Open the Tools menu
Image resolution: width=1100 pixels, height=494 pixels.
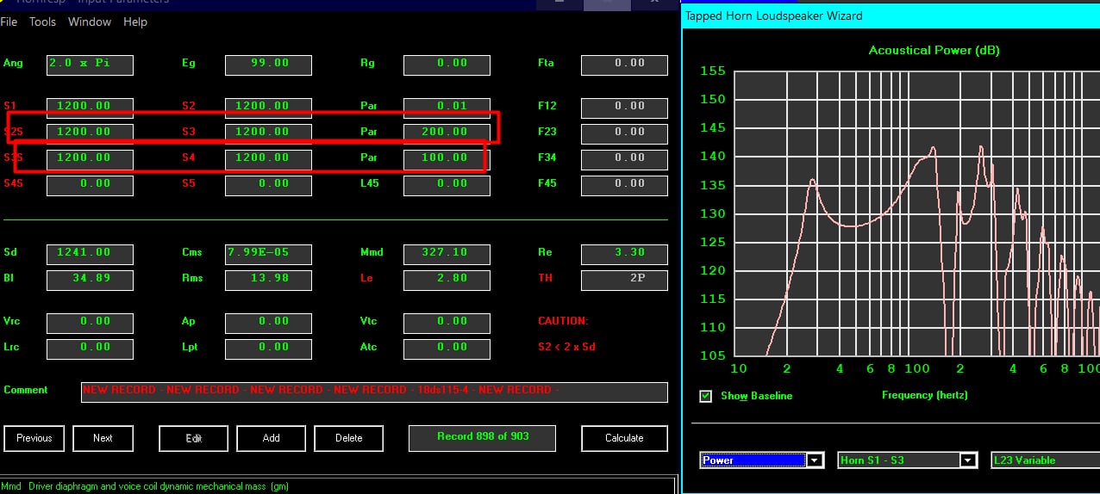pos(42,22)
